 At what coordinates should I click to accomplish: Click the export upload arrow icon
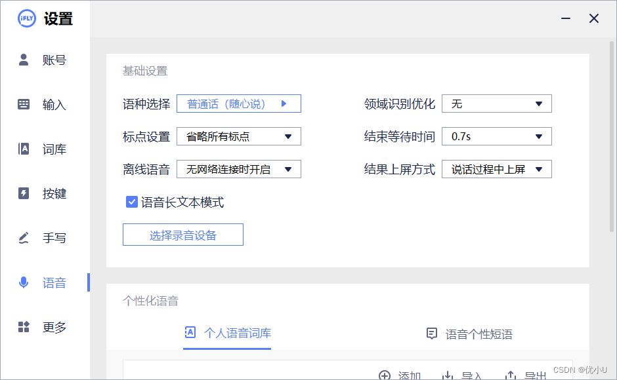(x=511, y=375)
